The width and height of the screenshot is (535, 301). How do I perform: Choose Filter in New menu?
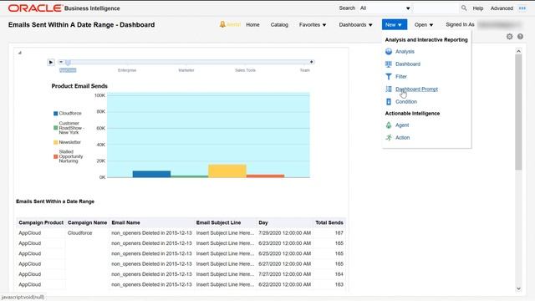(401, 77)
